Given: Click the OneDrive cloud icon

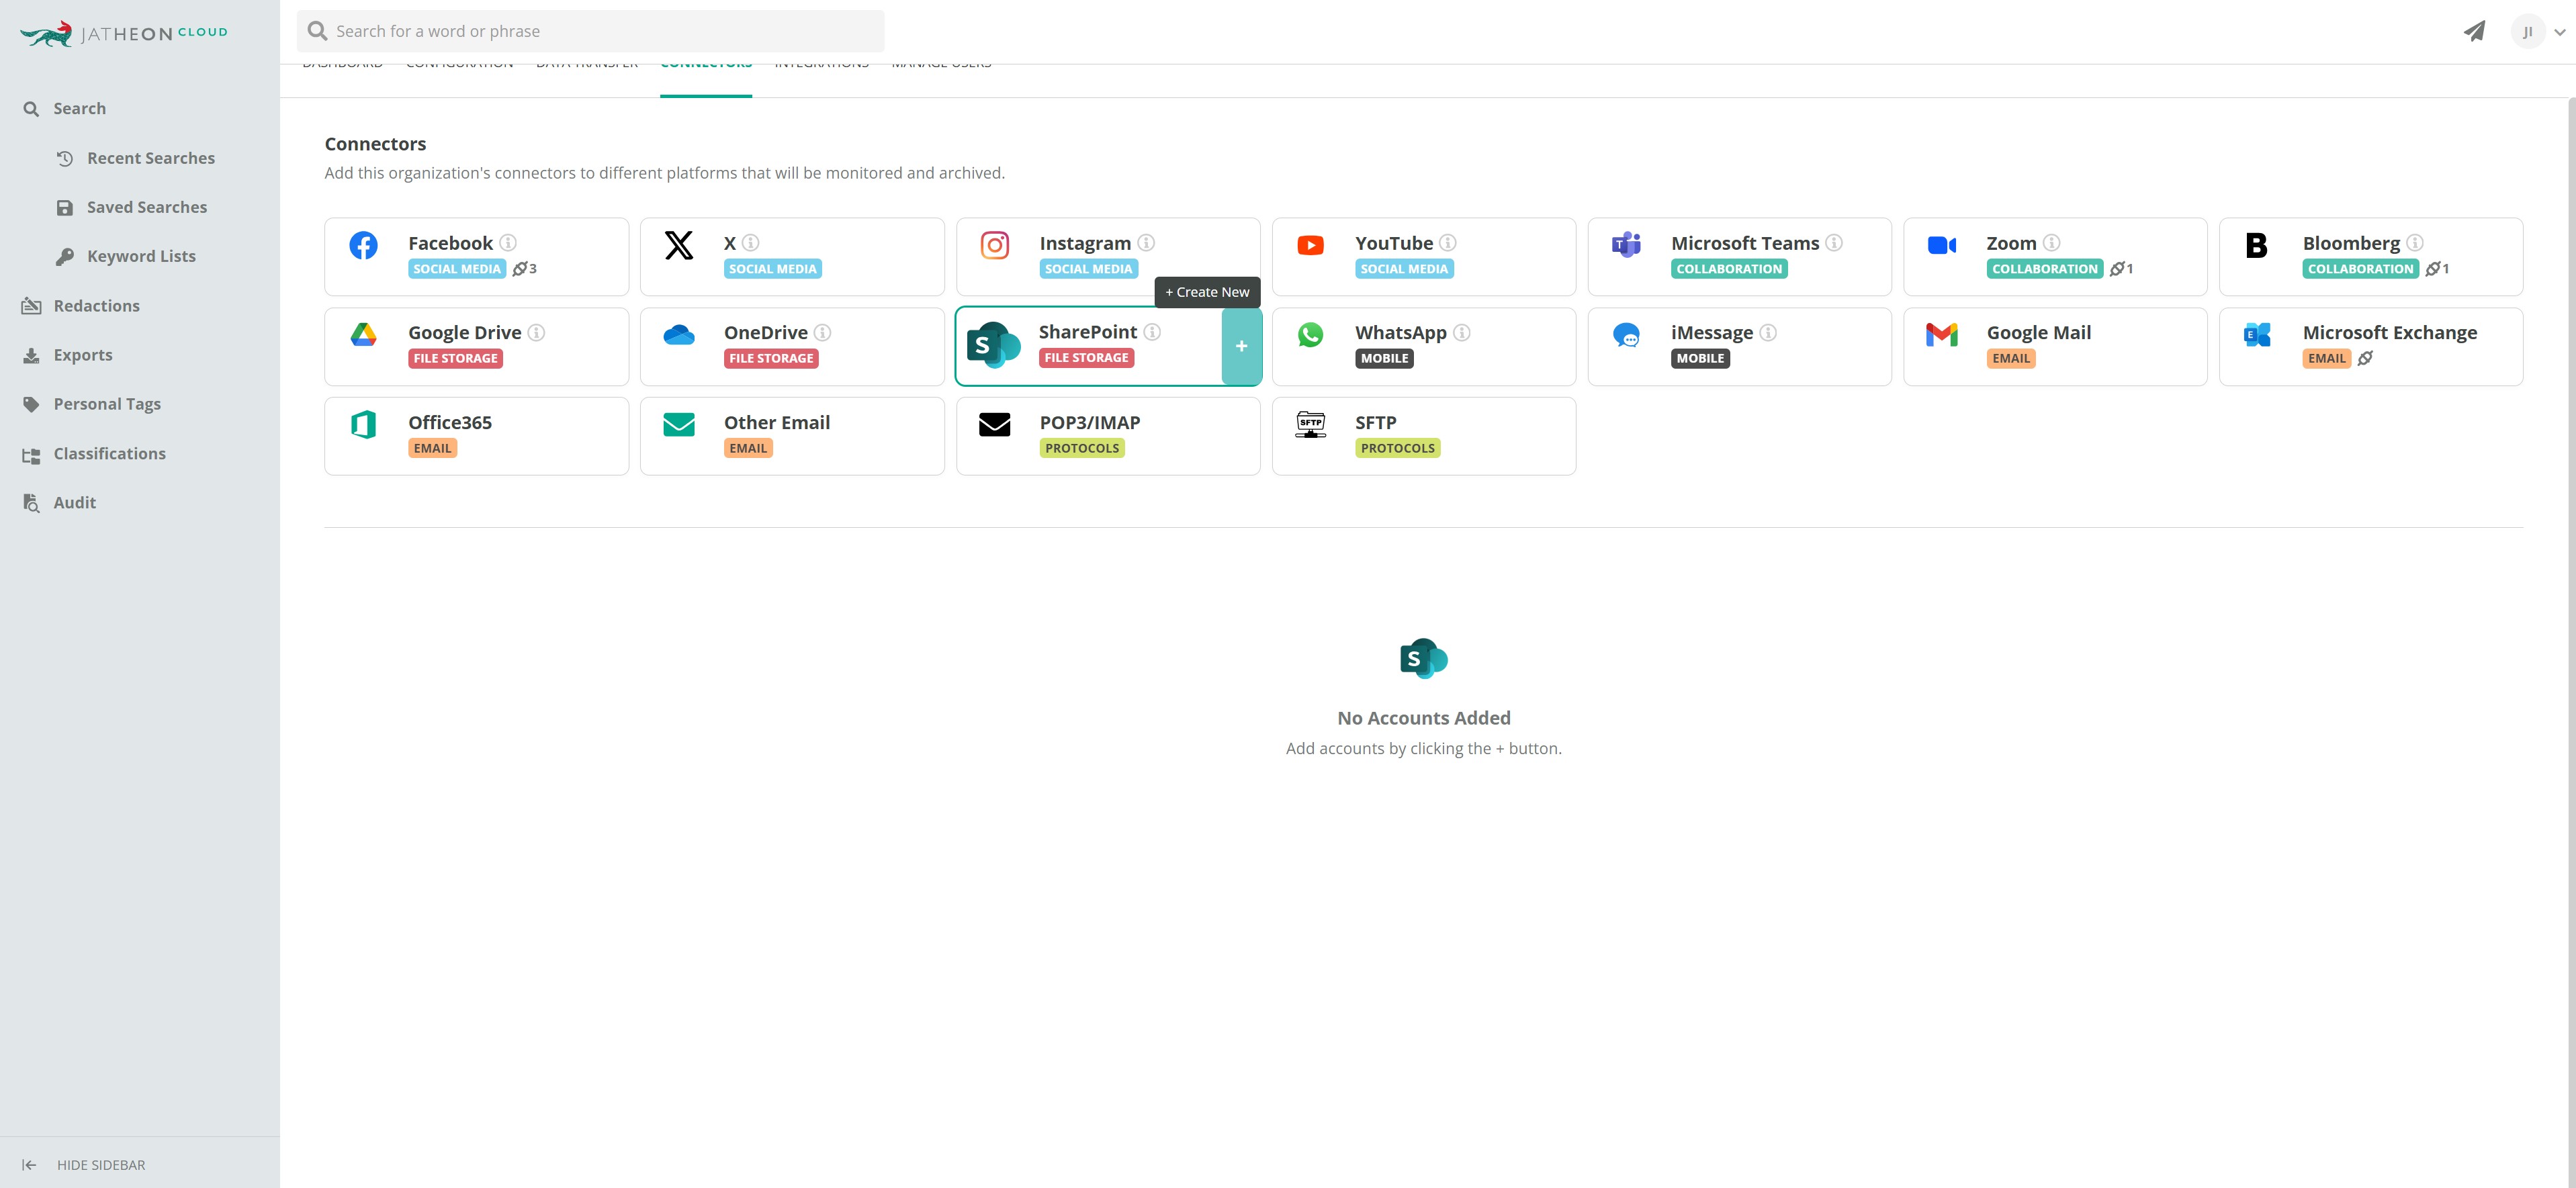Looking at the screenshot, I should click(x=679, y=335).
